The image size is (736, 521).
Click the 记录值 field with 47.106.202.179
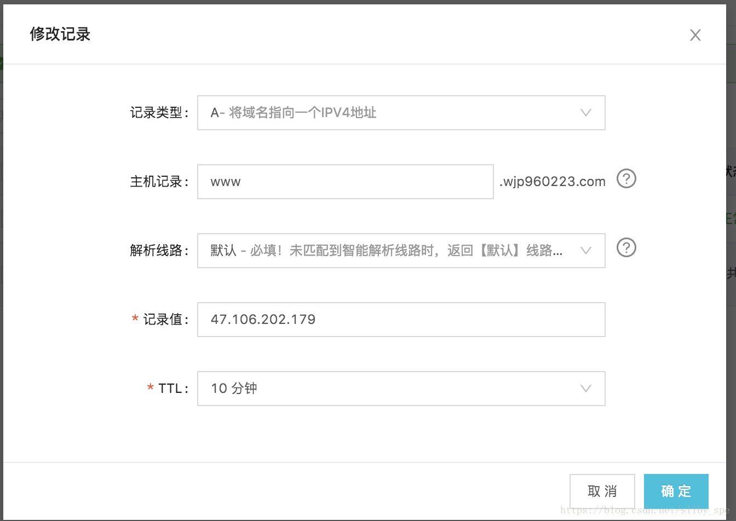401,320
